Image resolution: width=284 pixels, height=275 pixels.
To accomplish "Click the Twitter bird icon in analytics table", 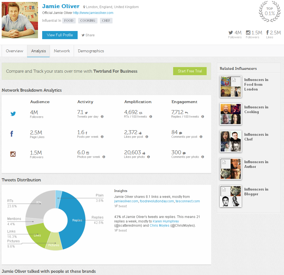I will click(x=13, y=114).
